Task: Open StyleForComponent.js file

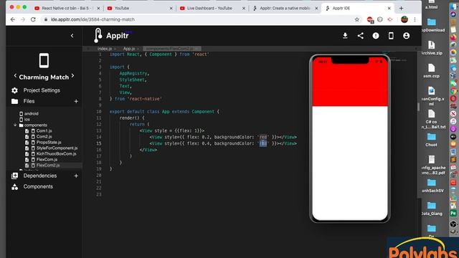Action: coord(57,148)
